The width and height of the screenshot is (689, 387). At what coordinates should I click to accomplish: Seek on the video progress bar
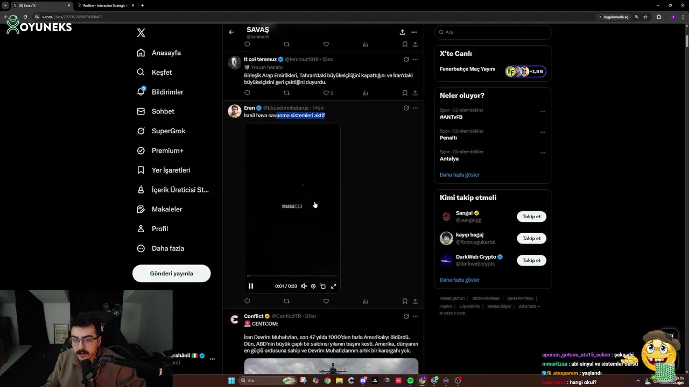coord(292,276)
